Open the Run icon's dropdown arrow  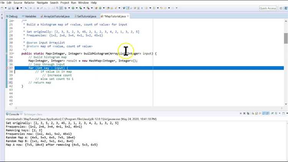(76, 8)
